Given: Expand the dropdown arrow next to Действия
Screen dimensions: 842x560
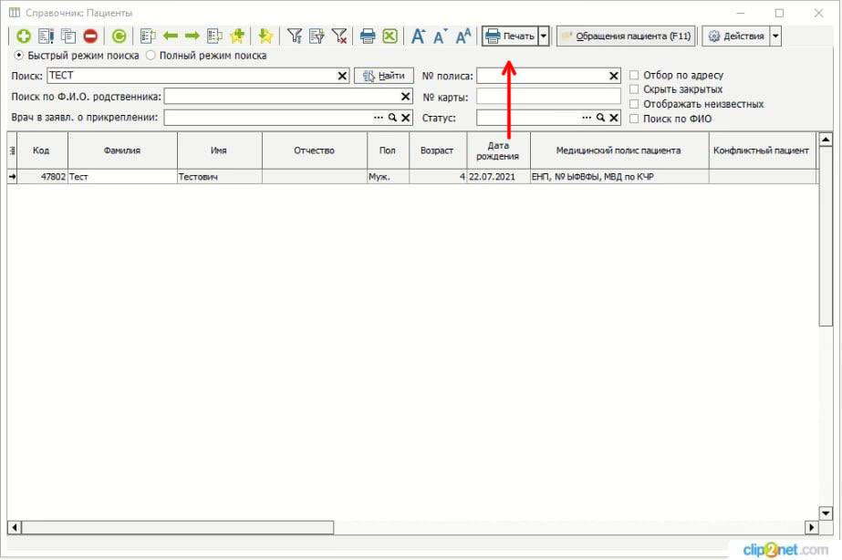Looking at the screenshot, I should pos(775,36).
